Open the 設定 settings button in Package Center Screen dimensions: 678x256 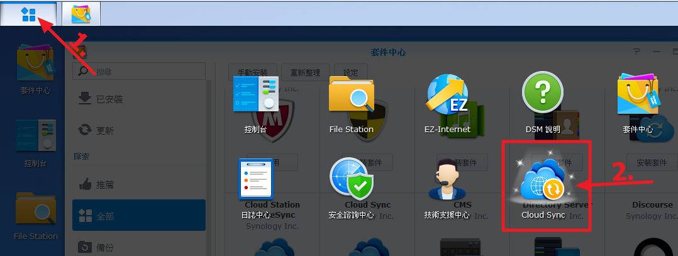[351, 72]
